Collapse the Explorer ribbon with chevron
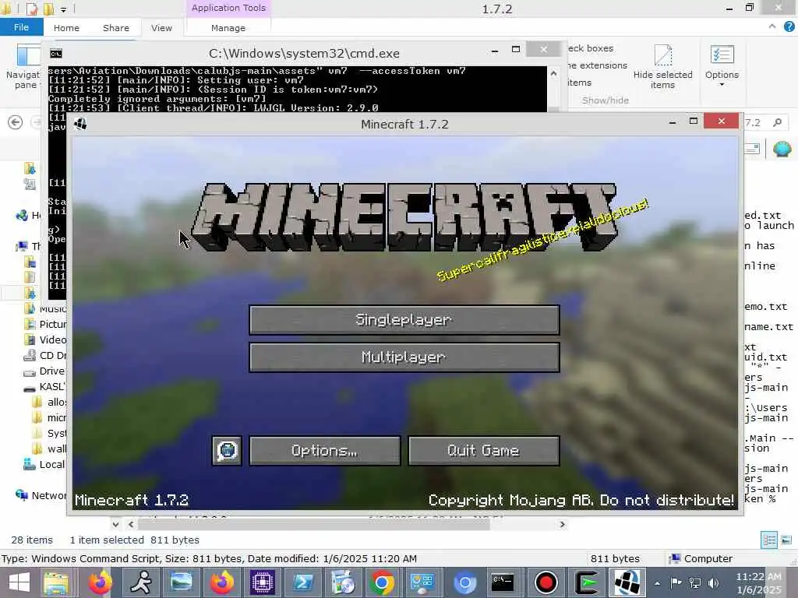 pyautogui.click(x=772, y=26)
